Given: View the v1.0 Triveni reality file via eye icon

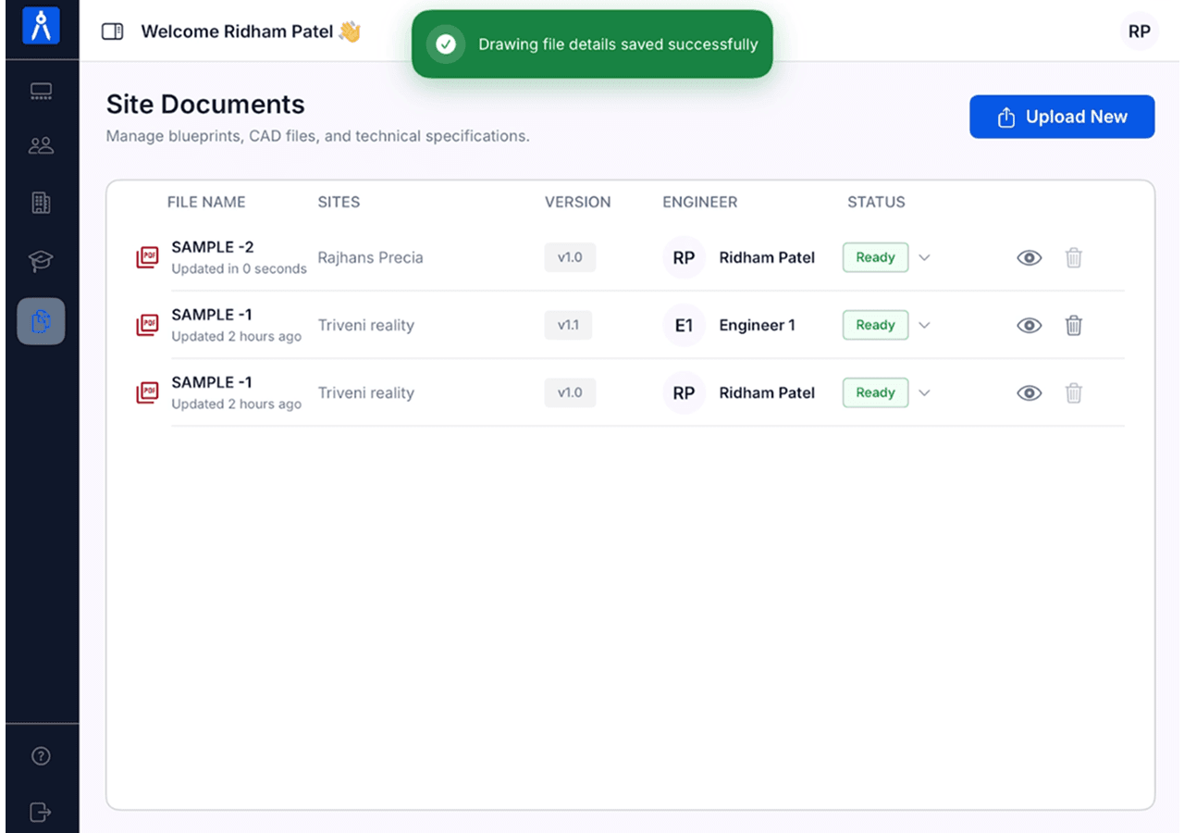Looking at the screenshot, I should 1029,392.
